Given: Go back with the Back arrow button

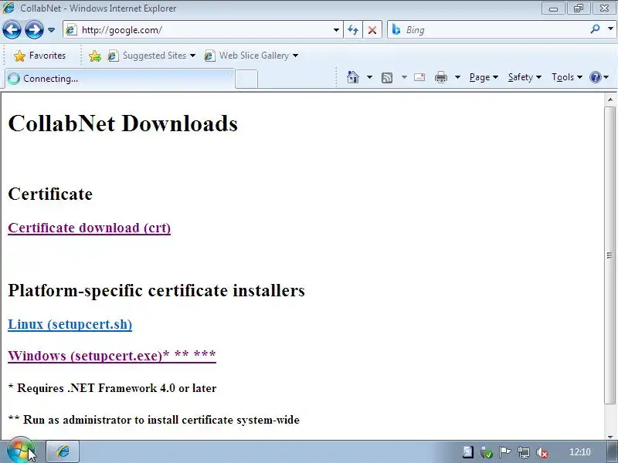Looking at the screenshot, I should point(12,29).
